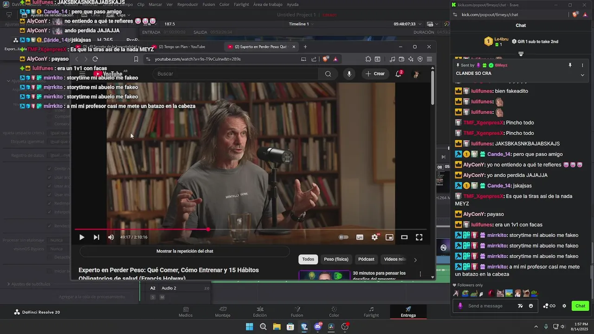
Task: Switch to Tengo un Plan tab
Action: (x=182, y=47)
